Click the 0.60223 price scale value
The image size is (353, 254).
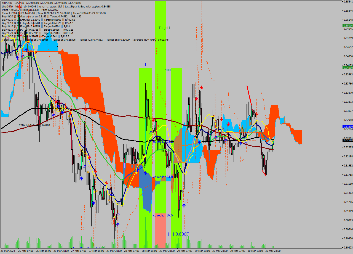[x=348, y=247]
